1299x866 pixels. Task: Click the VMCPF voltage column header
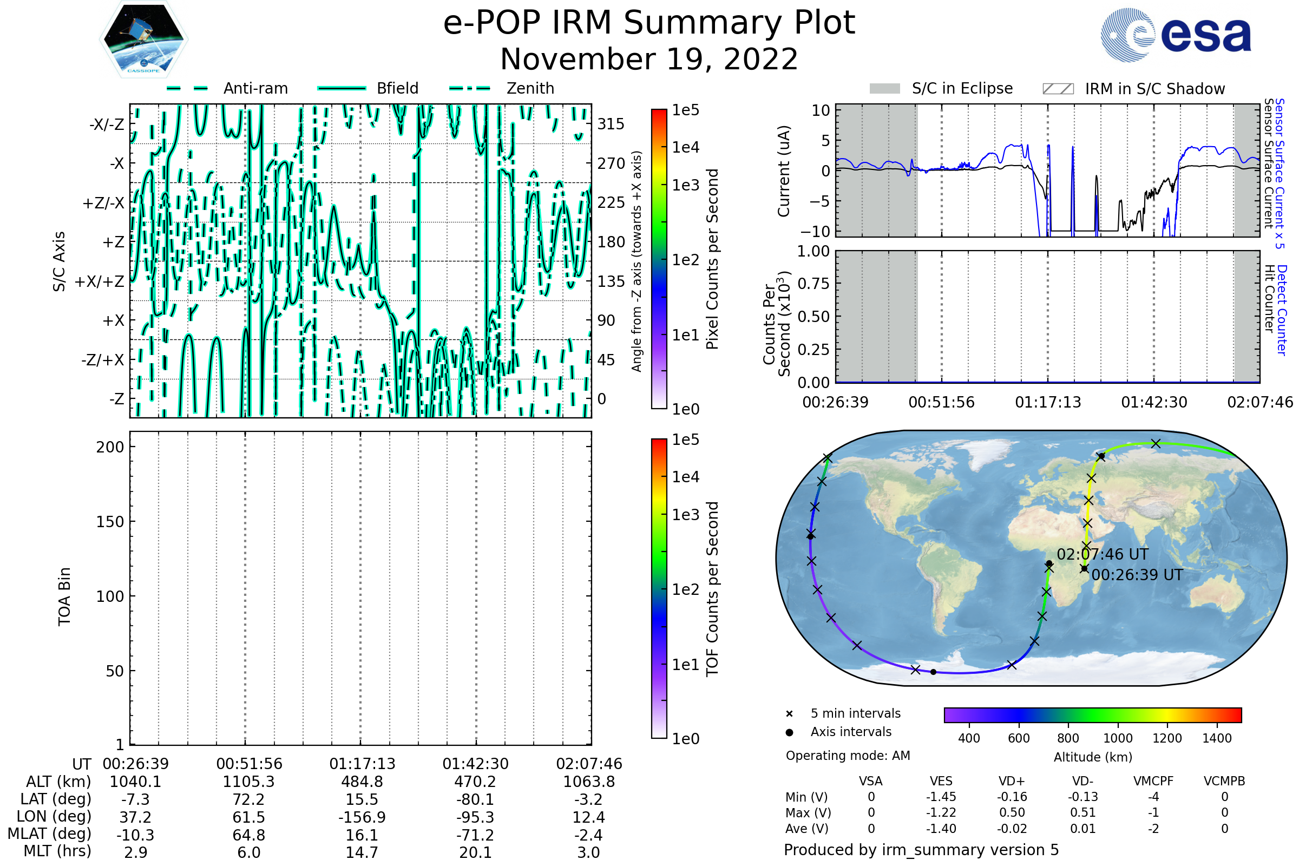click(x=1153, y=782)
